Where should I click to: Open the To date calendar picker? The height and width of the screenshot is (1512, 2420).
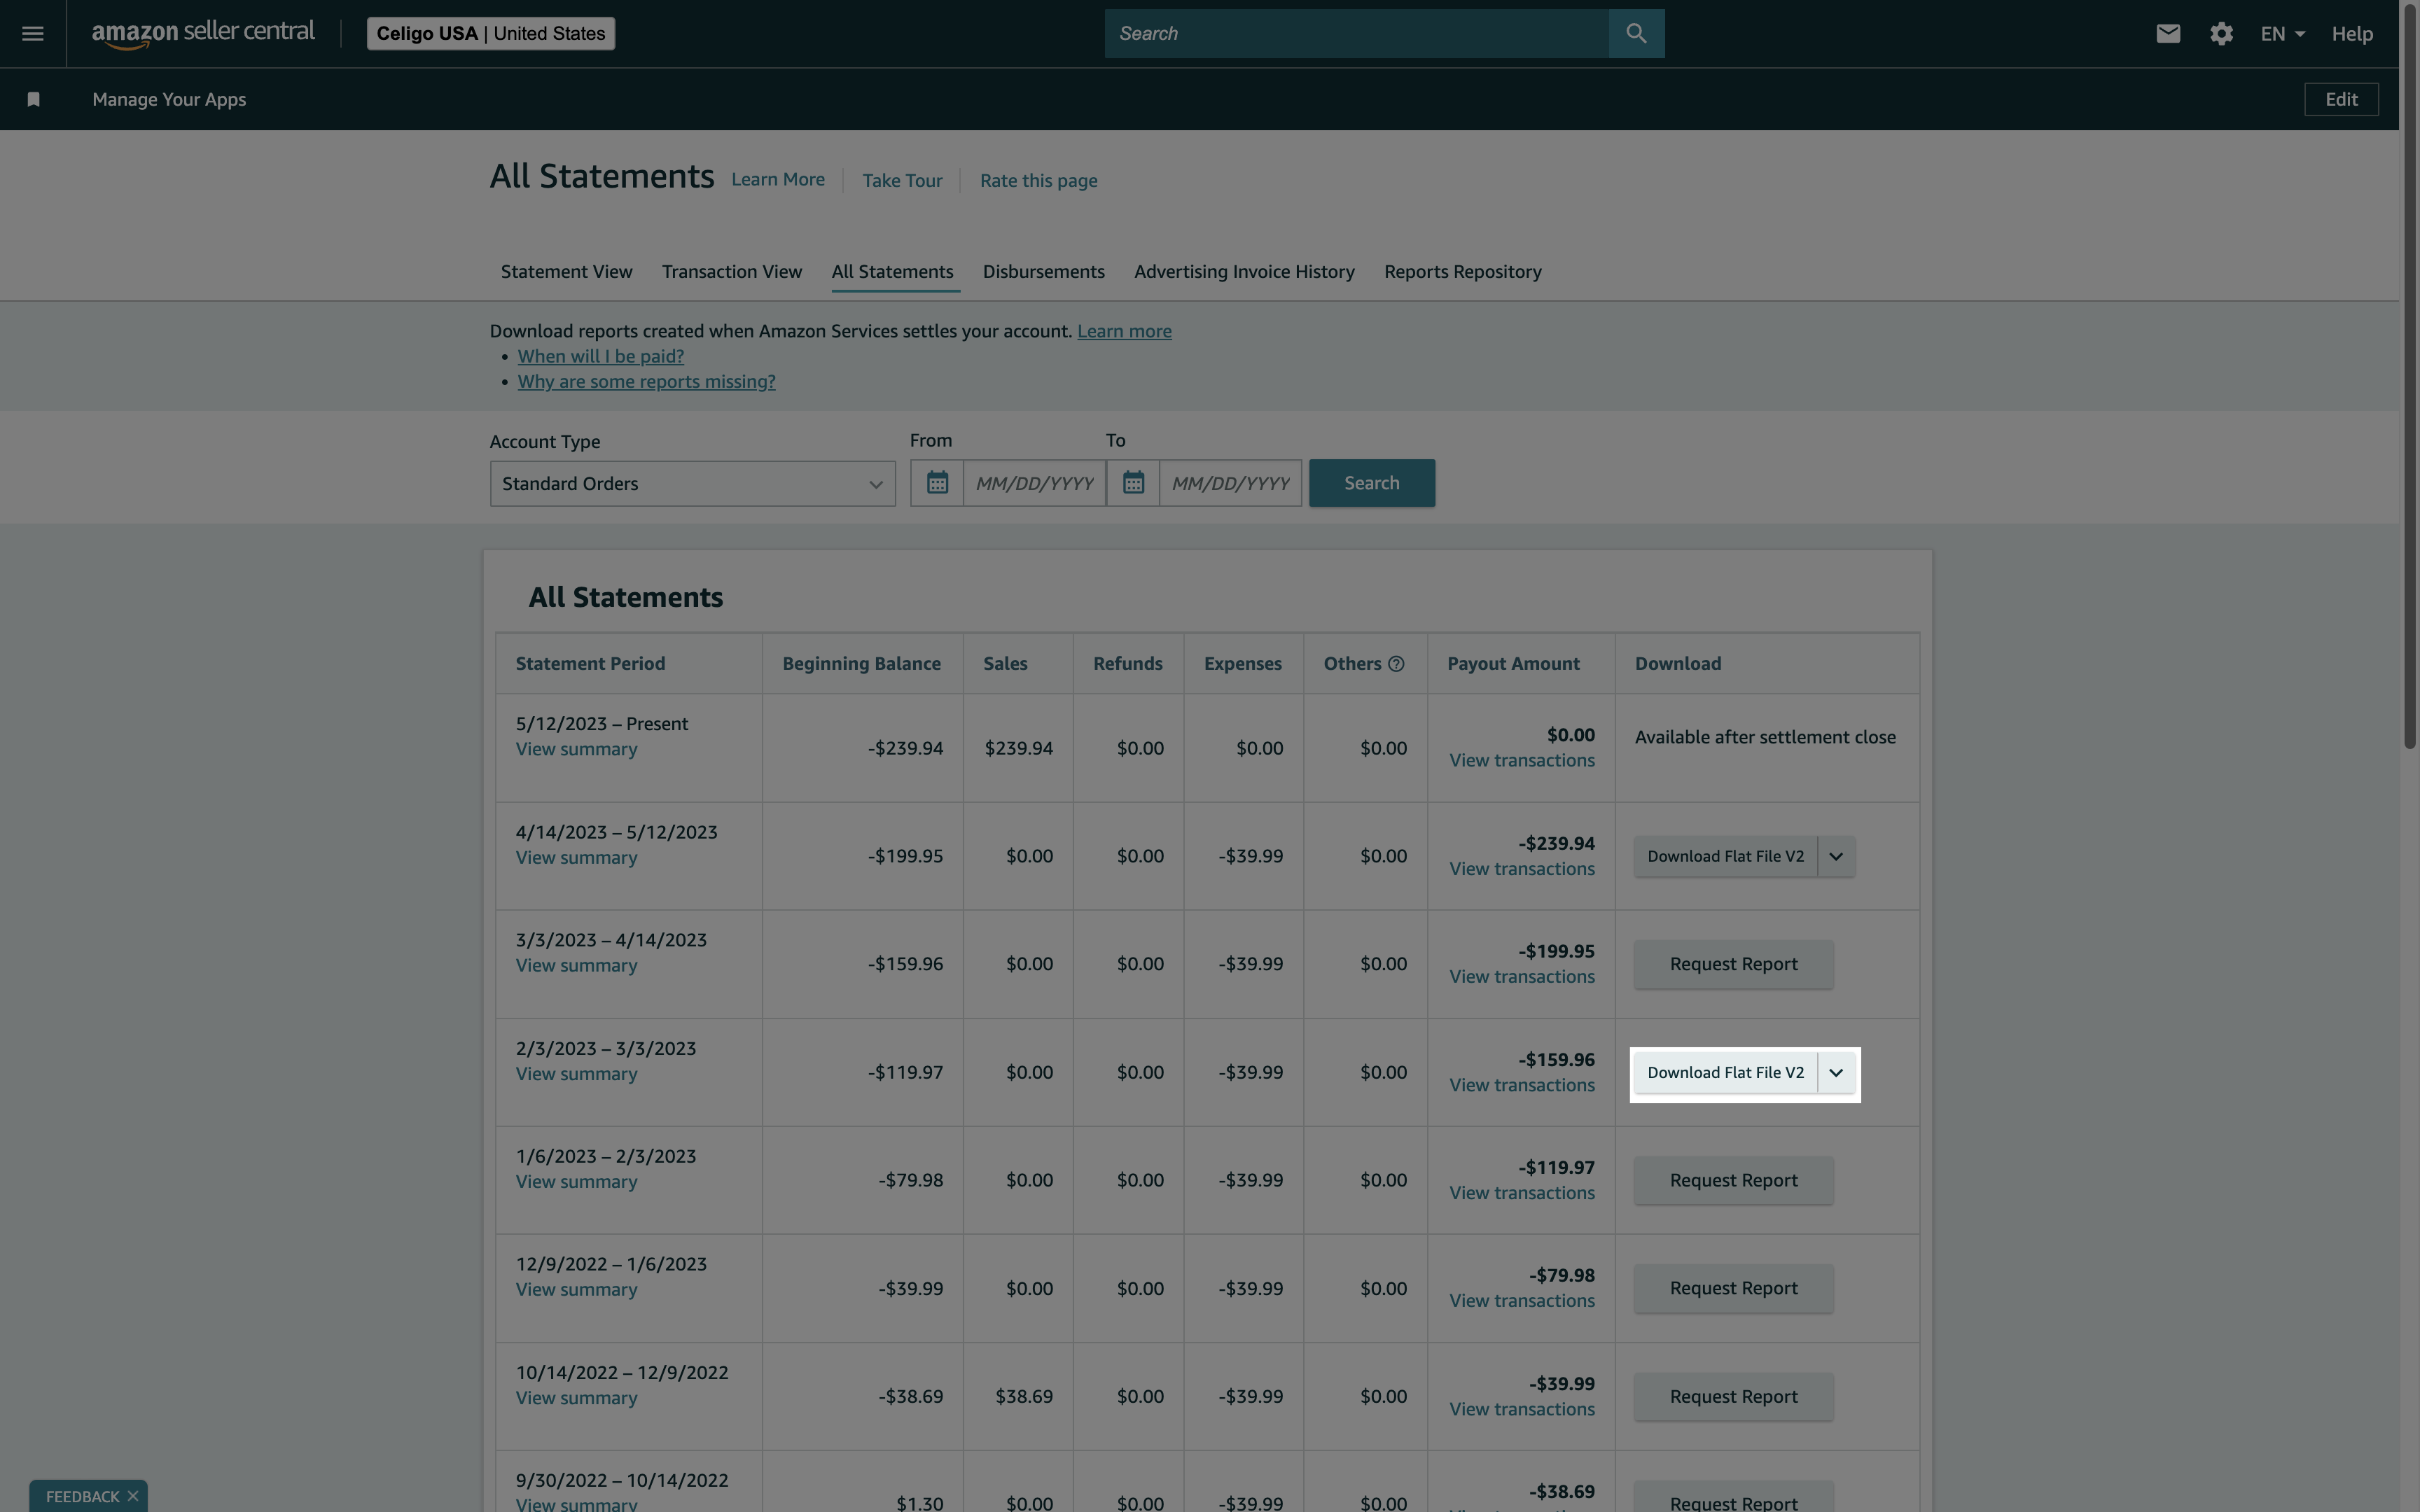click(1132, 483)
